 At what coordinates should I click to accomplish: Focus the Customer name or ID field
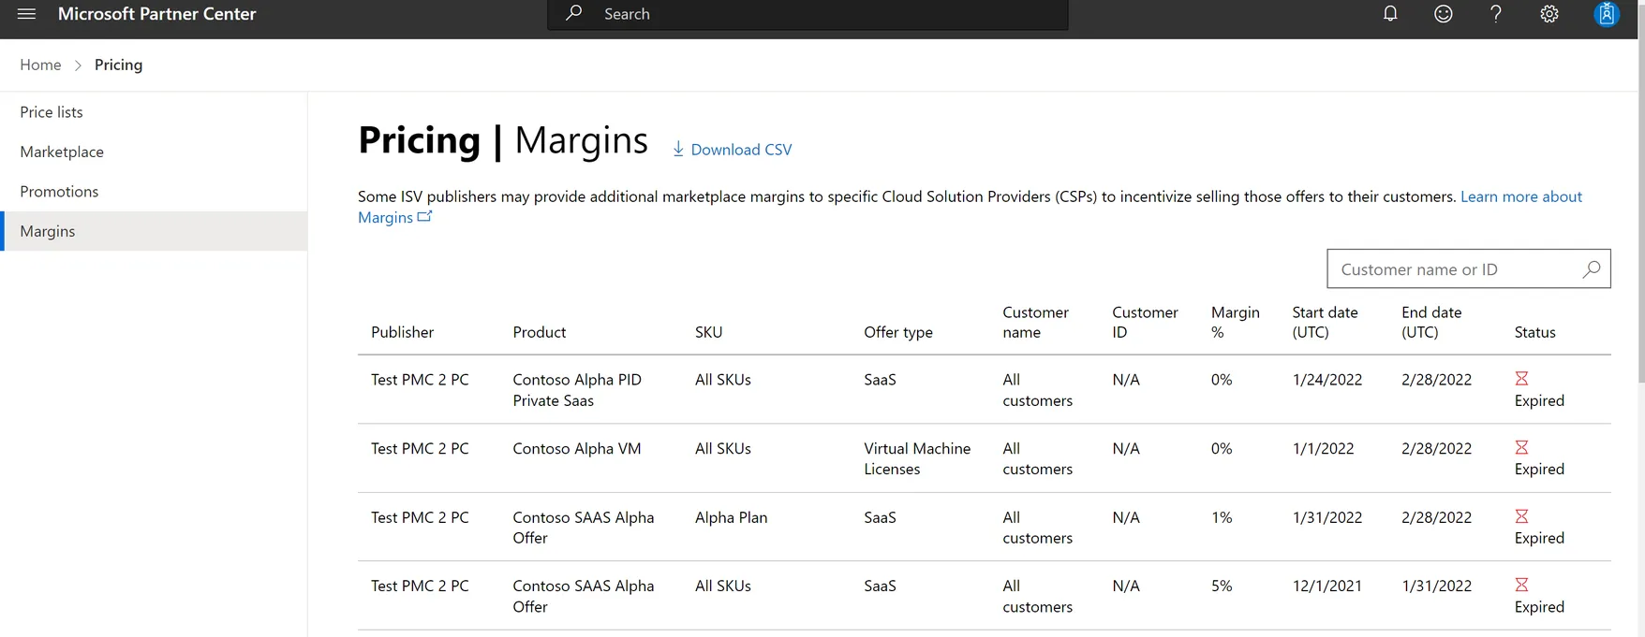(x=1469, y=269)
